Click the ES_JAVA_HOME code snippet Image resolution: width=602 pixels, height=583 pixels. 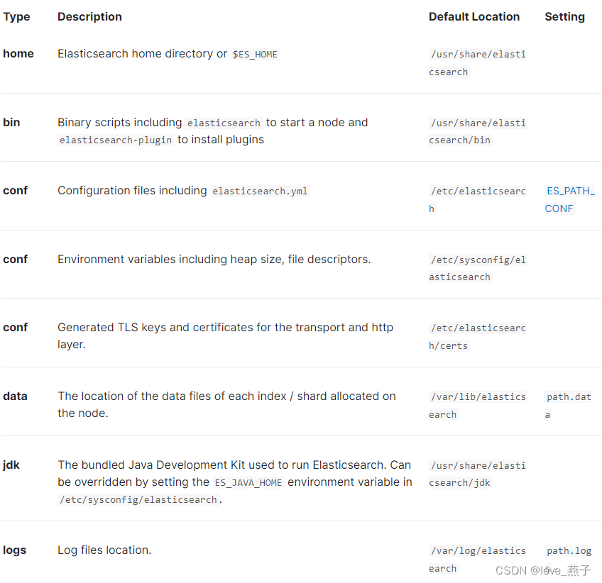[x=248, y=483]
